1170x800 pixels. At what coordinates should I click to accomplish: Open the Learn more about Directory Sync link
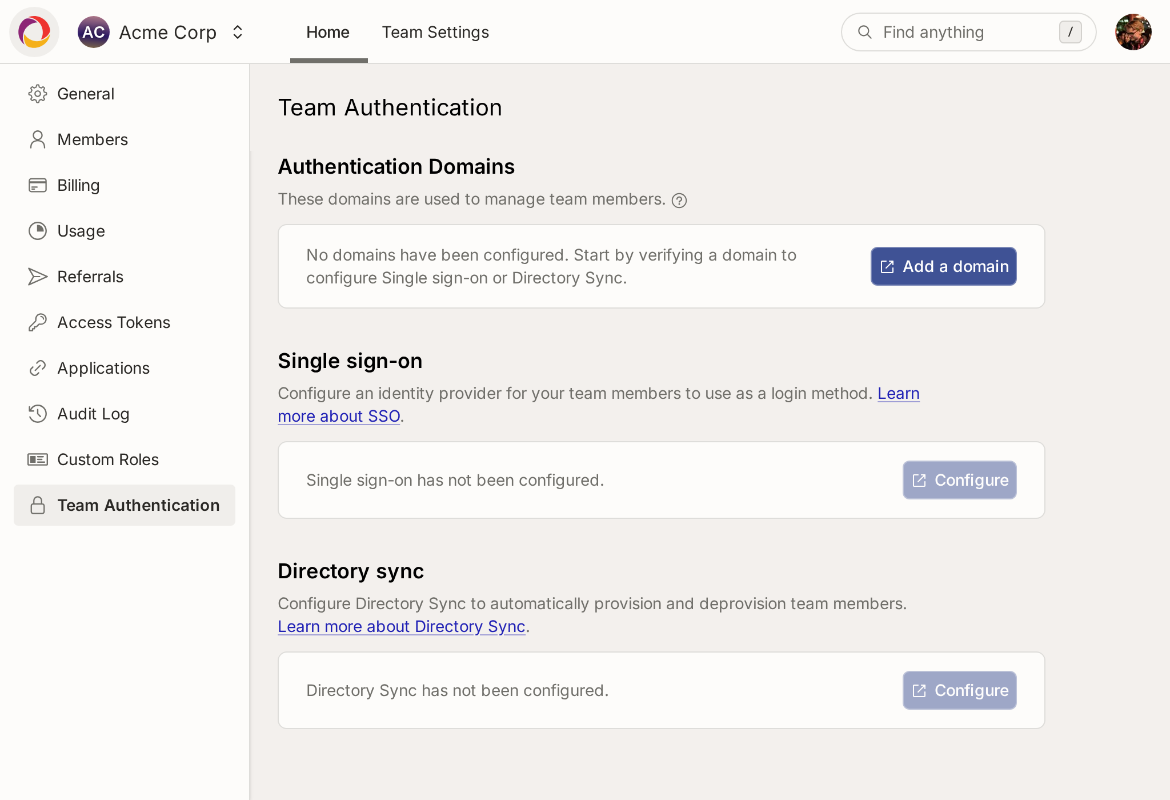pos(402,626)
